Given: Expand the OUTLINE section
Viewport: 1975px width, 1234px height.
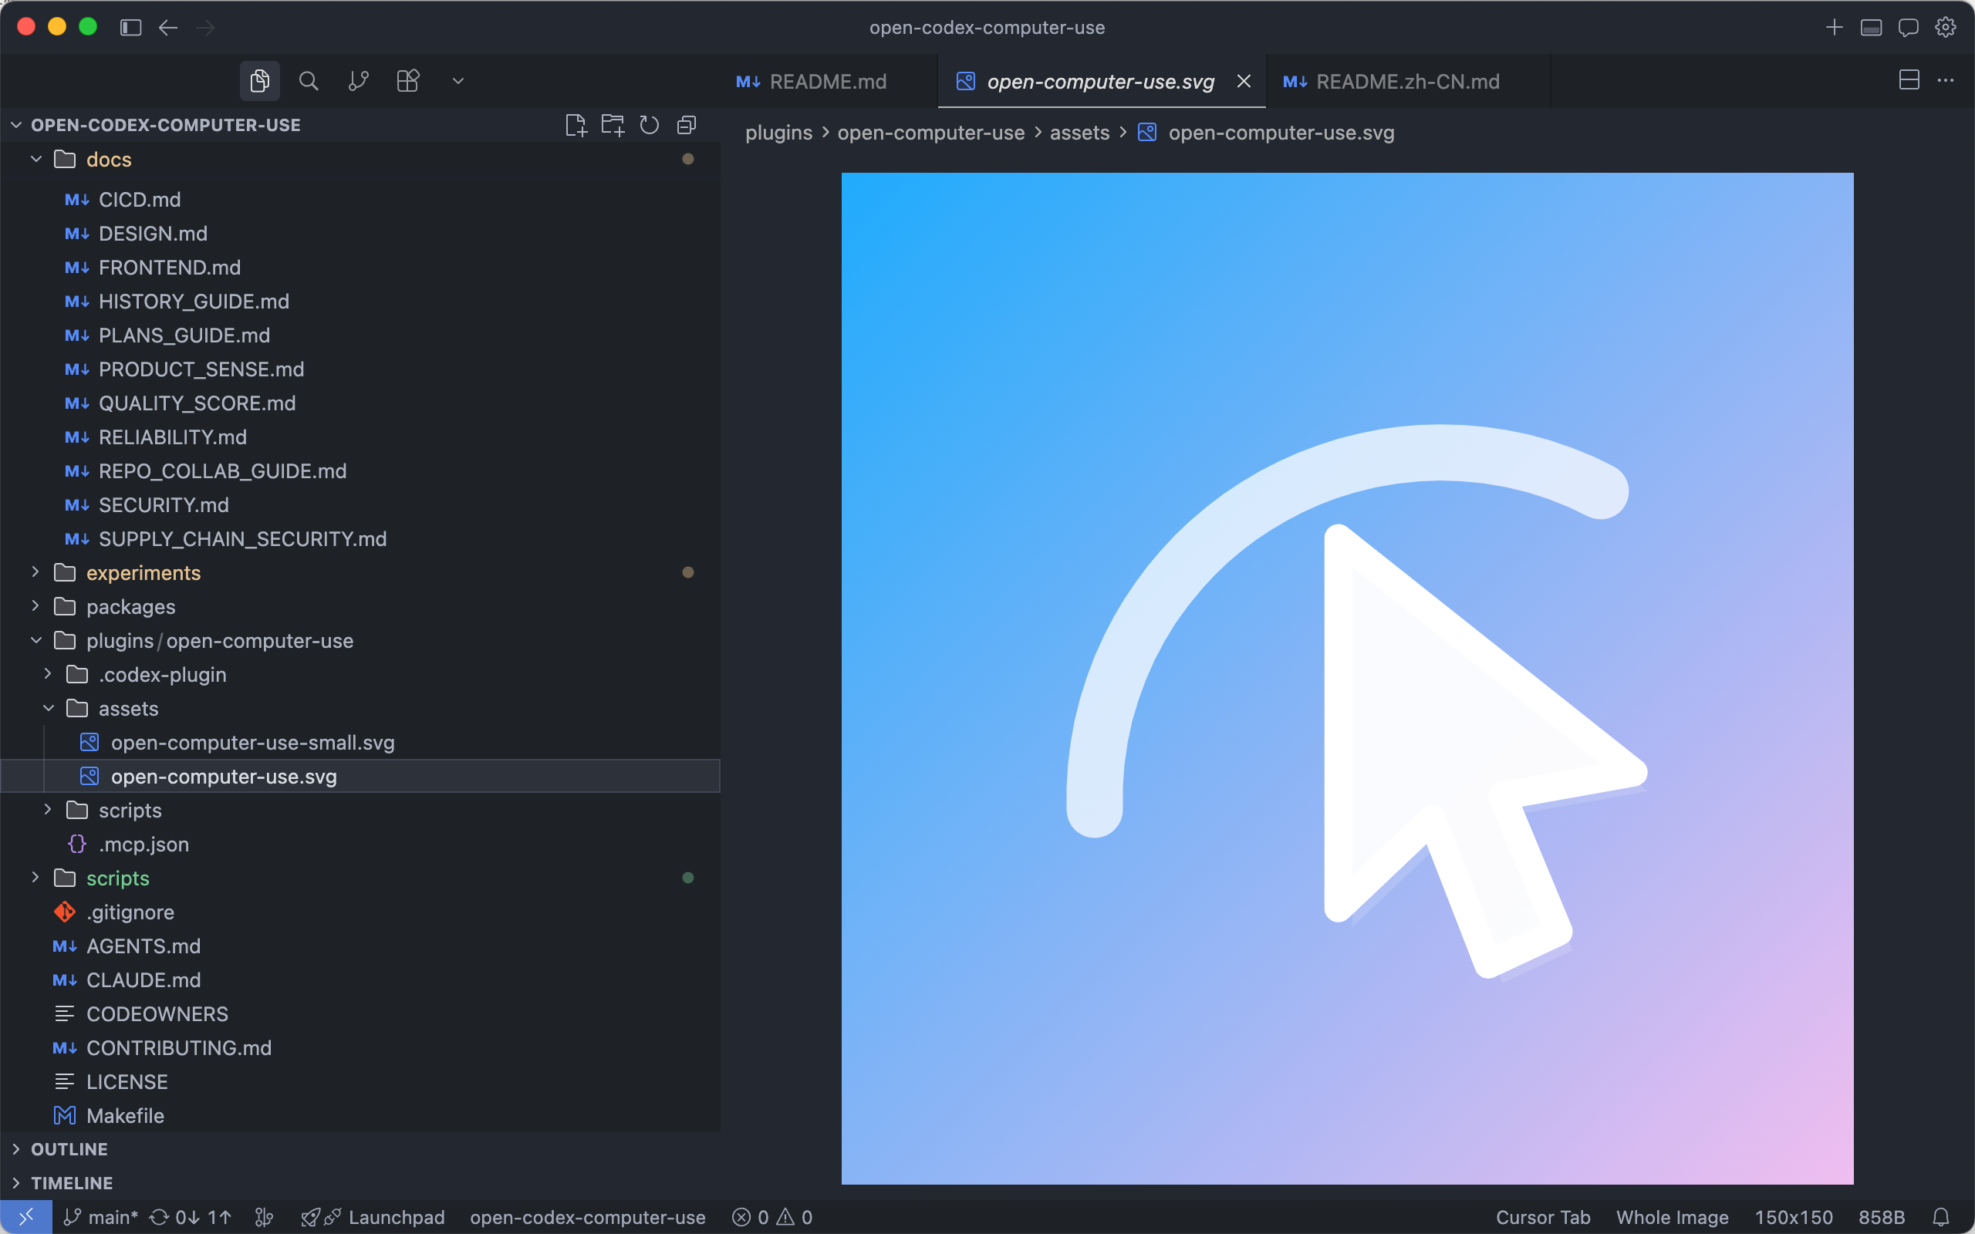Looking at the screenshot, I should (69, 1149).
